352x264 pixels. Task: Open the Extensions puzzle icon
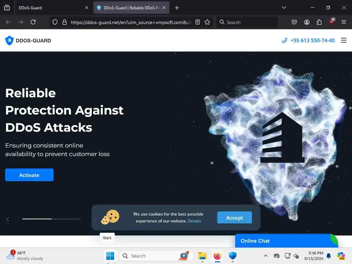(x=319, y=22)
